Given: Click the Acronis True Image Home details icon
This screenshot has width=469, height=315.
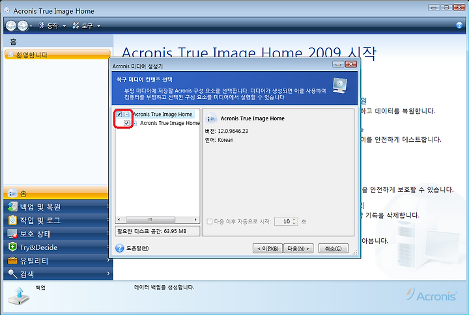Looking at the screenshot, I should (x=211, y=118).
